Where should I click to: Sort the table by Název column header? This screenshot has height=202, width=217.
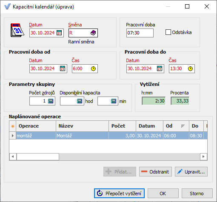tap(83, 126)
